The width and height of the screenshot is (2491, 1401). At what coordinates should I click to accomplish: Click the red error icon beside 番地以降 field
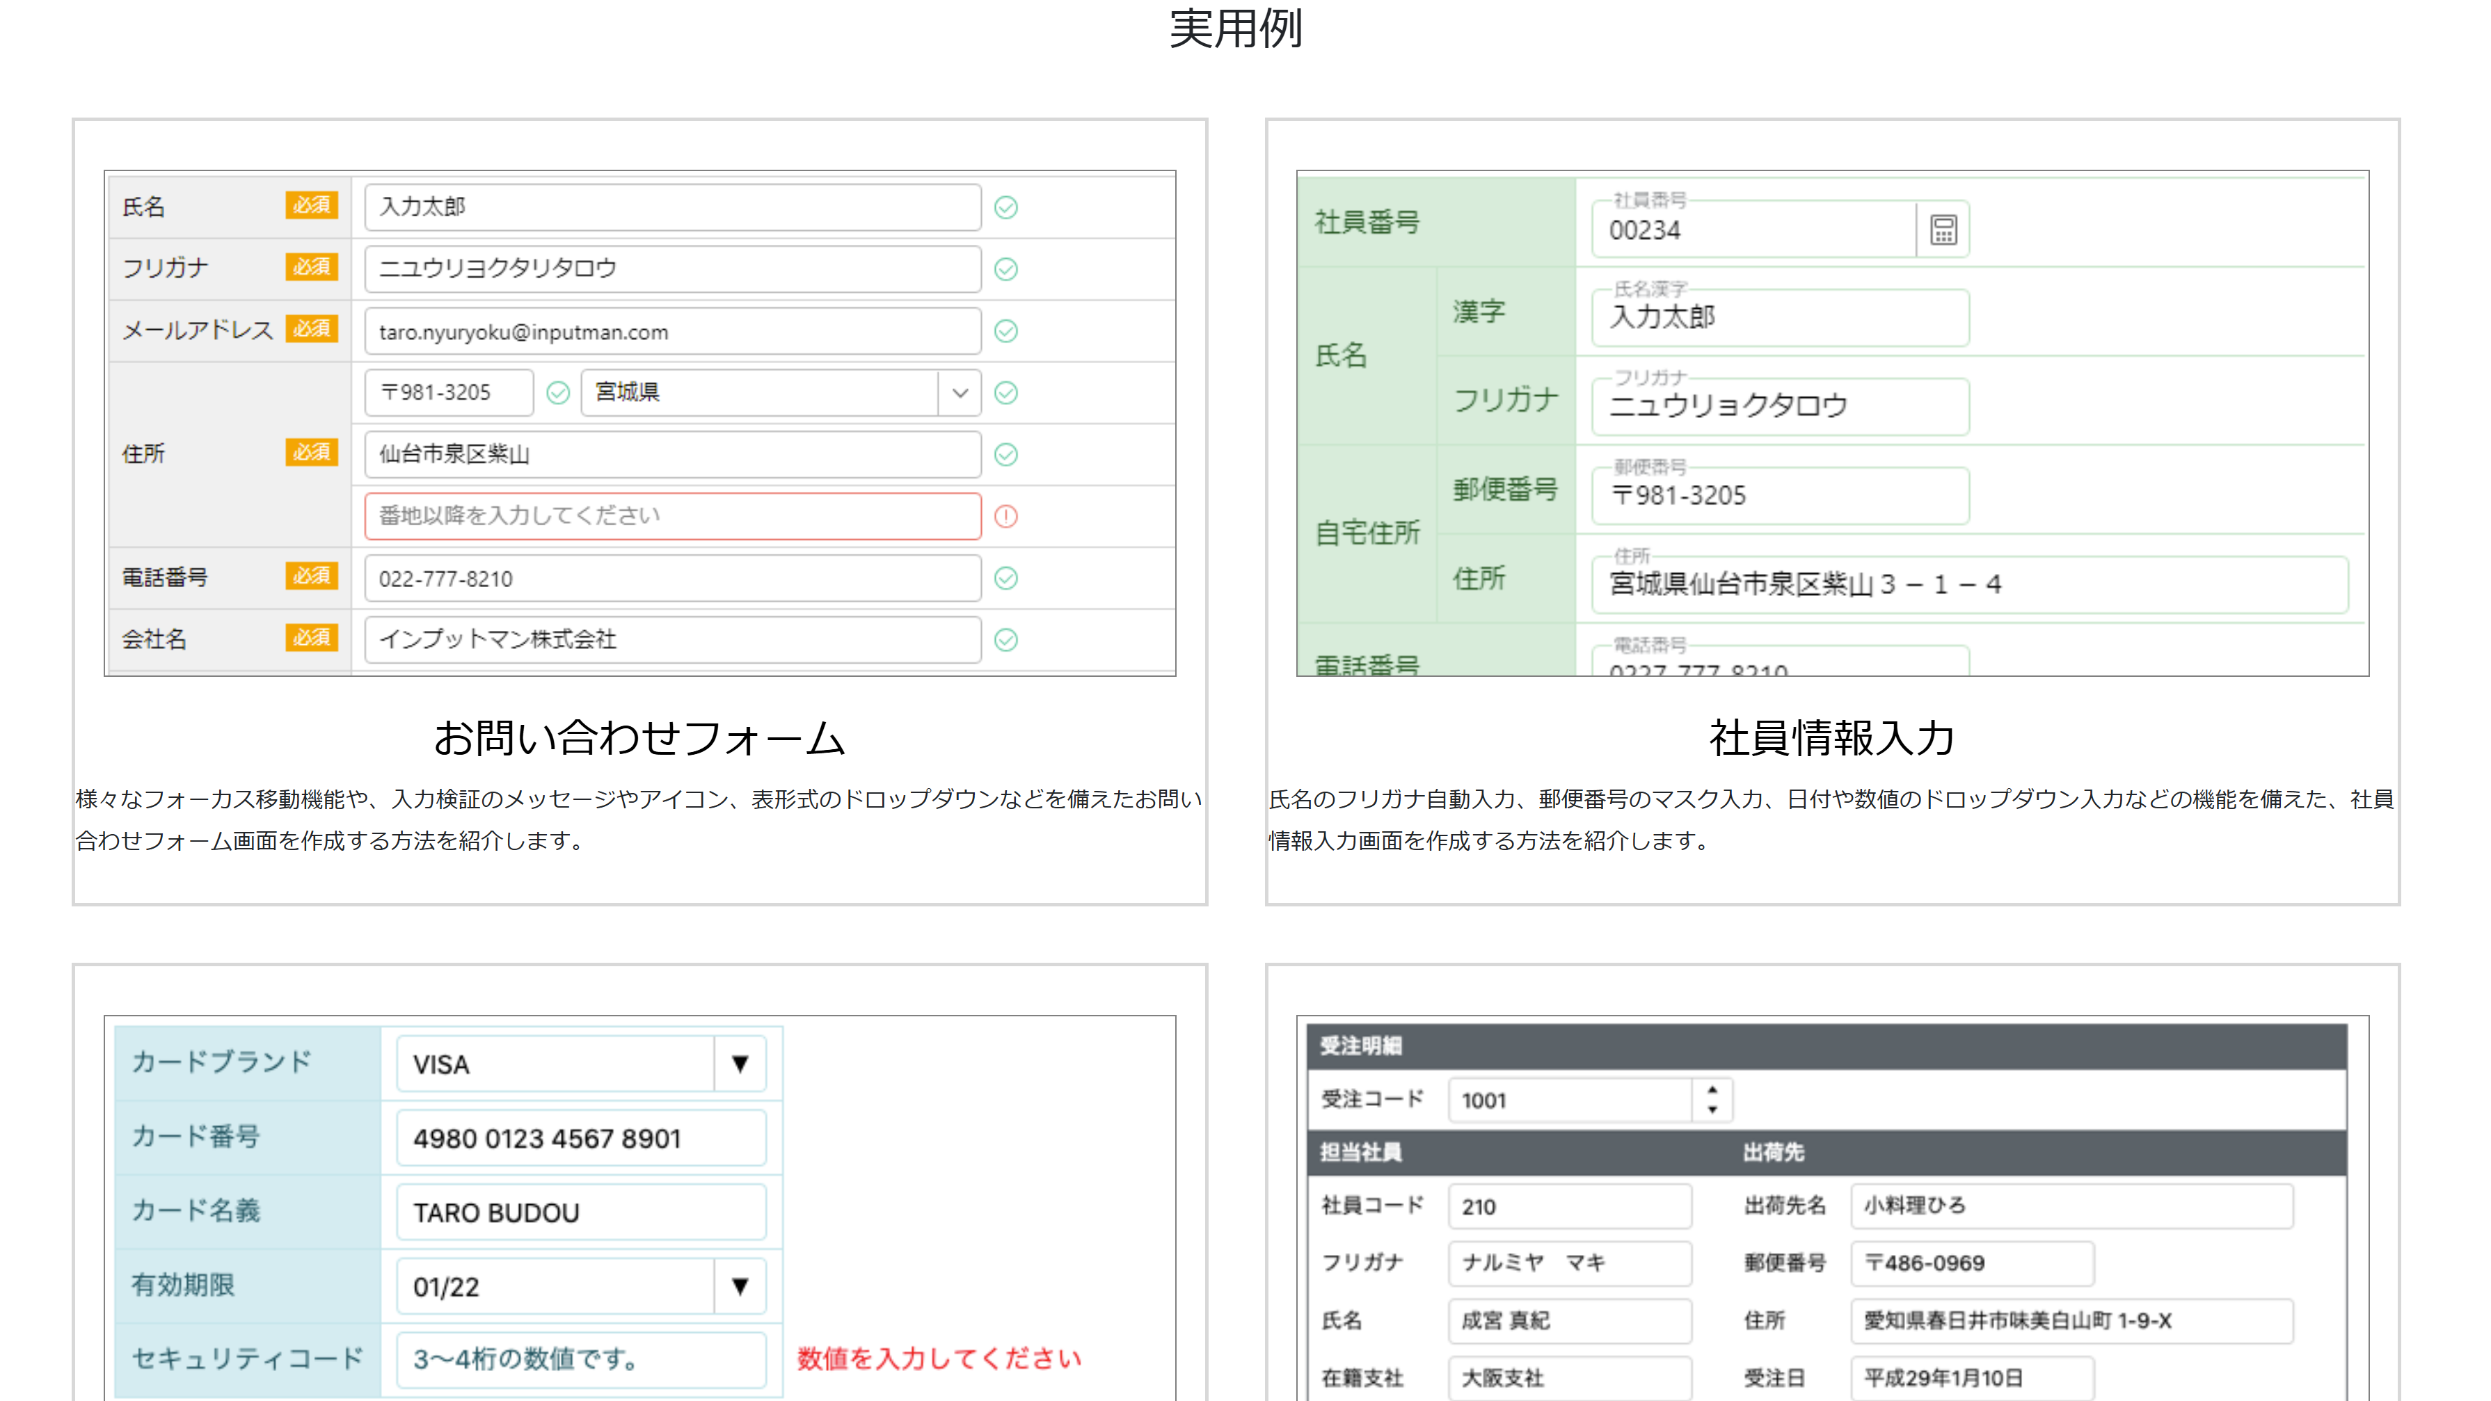tap(1005, 516)
